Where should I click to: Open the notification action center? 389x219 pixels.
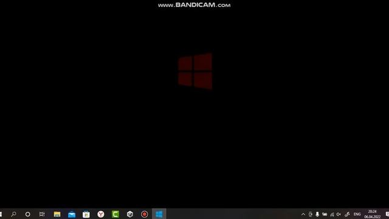point(387,214)
